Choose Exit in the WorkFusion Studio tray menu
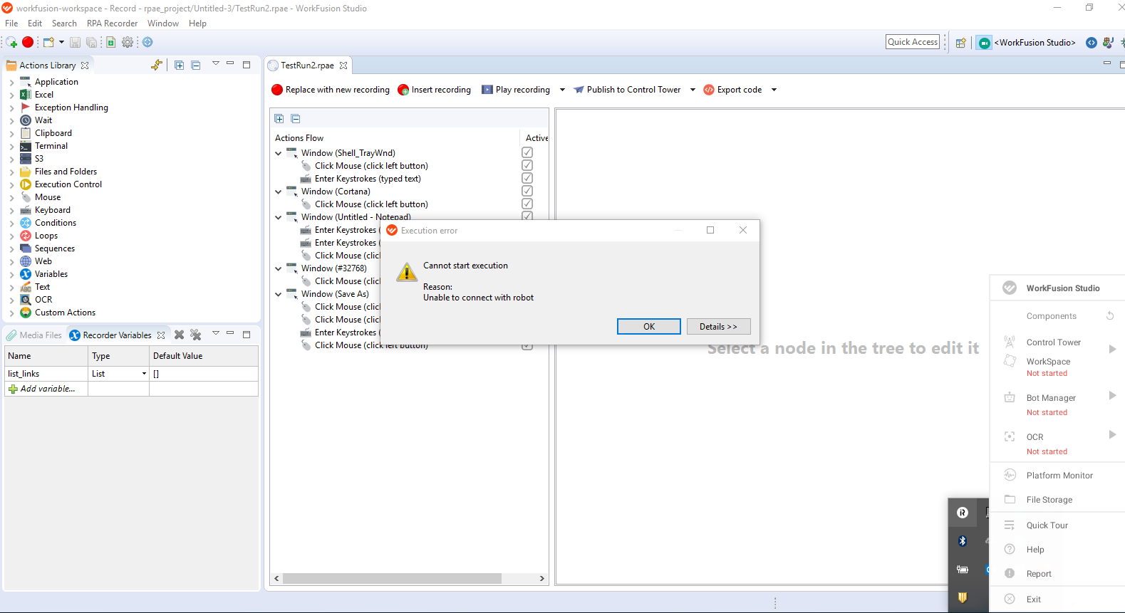 tap(1034, 599)
